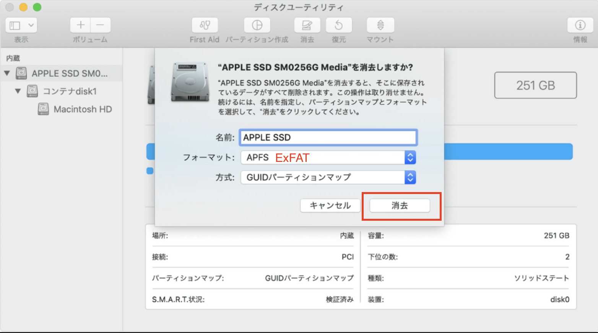Click the 名前 text field showing APPLE SSD
The height and width of the screenshot is (333, 598).
click(x=328, y=137)
